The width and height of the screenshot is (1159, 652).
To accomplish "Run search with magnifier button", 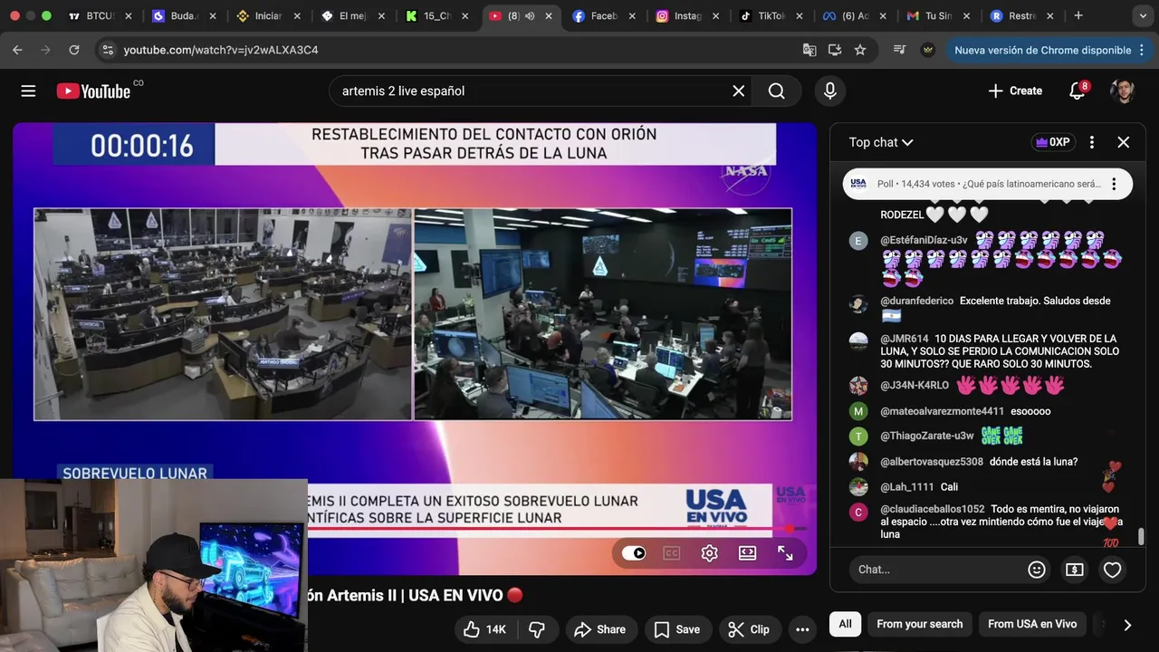I will pos(776,91).
